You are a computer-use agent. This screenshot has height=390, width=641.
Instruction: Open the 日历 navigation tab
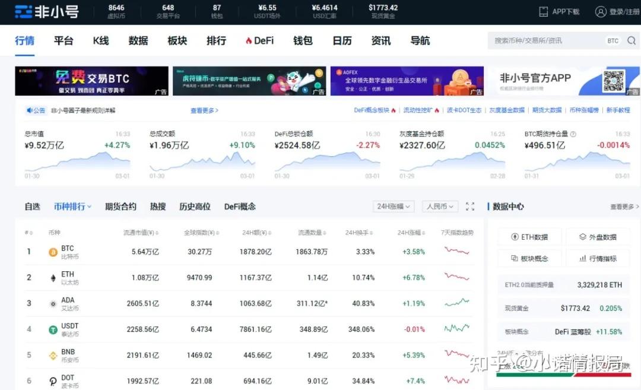tap(342, 40)
